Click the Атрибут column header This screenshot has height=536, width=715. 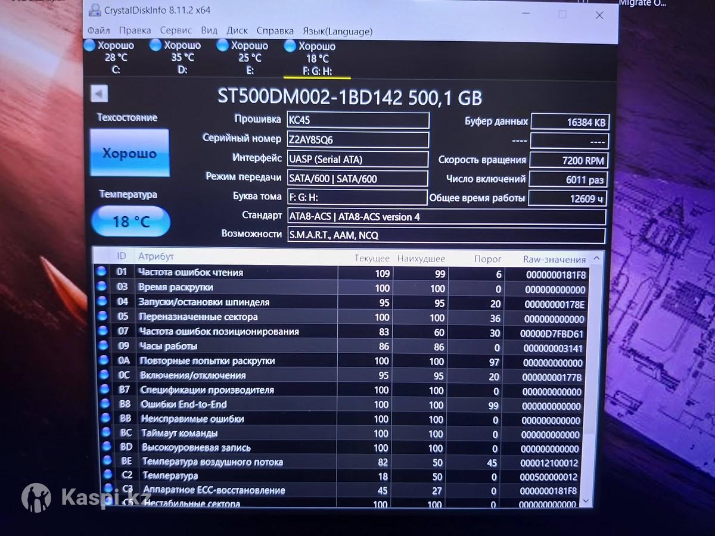point(156,257)
